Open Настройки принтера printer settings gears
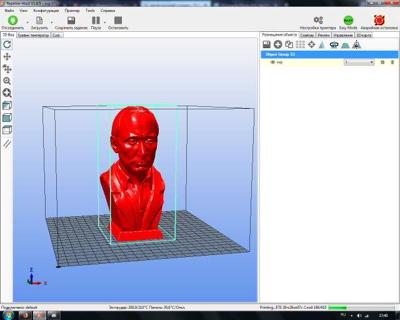 [x=318, y=20]
